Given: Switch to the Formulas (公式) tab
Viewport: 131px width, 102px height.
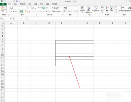Looking at the screenshot, I should coord(30,4).
